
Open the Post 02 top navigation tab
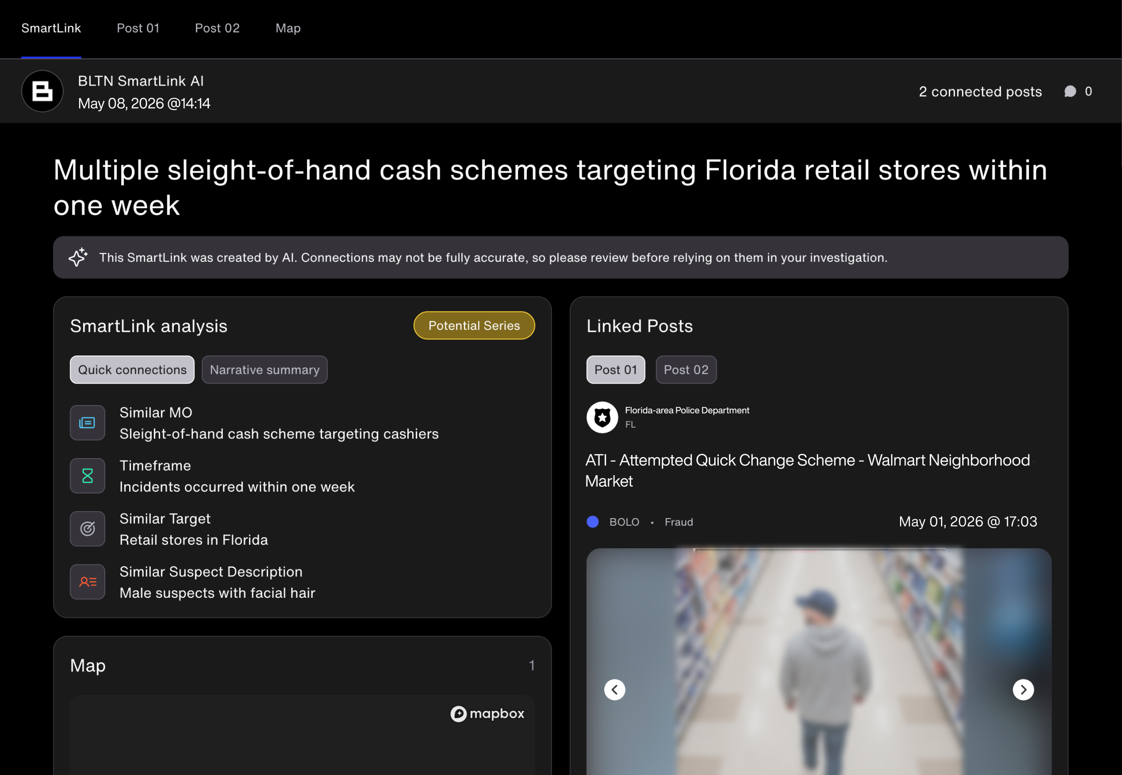[217, 28]
